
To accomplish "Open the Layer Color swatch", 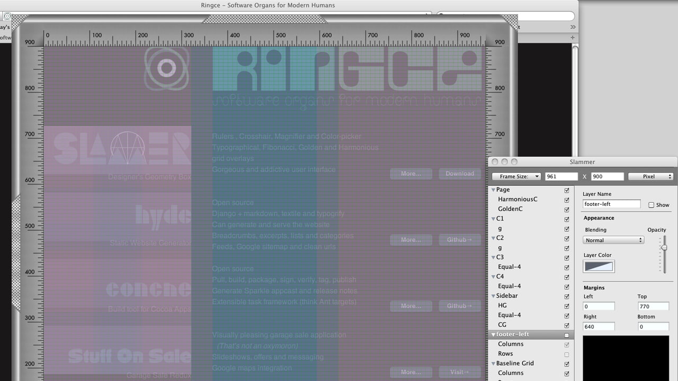I will [599, 266].
